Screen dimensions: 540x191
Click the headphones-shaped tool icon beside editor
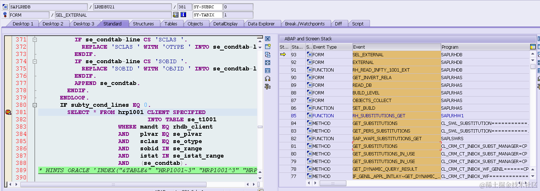click(268, 78)
